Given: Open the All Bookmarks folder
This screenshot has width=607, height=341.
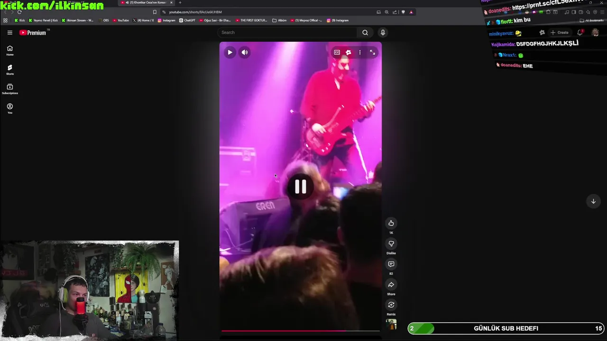Looking at the screenshot, I should point(591,20).
